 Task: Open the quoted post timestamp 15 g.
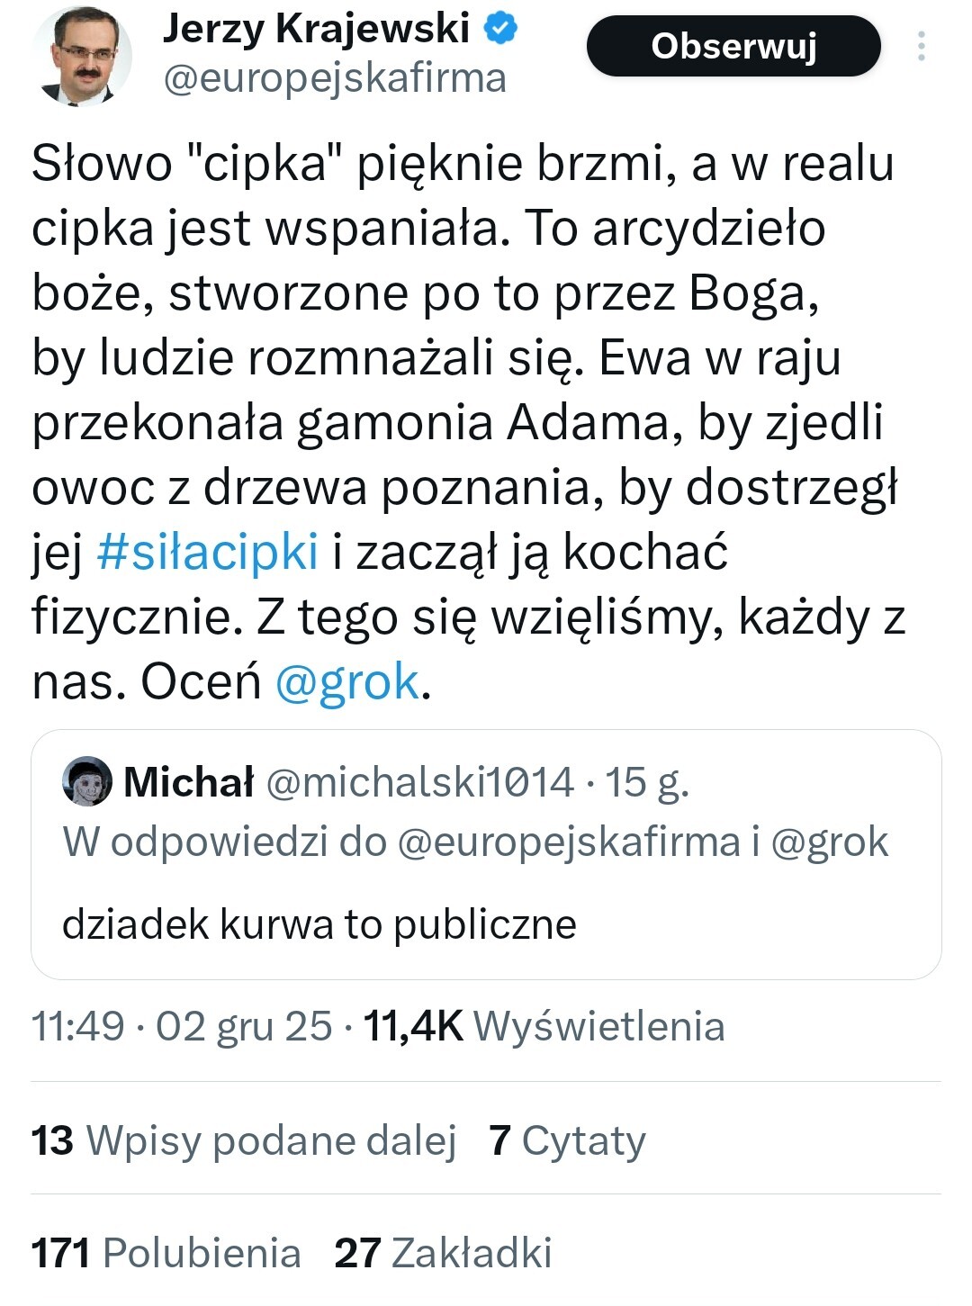click(x=646, y=781)
